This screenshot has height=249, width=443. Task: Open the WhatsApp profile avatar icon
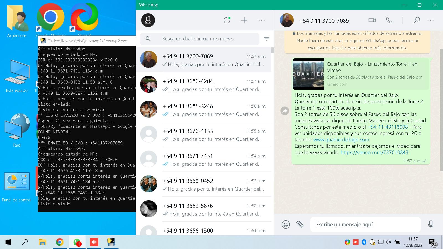pyautogui.click(x=148, y=20)
